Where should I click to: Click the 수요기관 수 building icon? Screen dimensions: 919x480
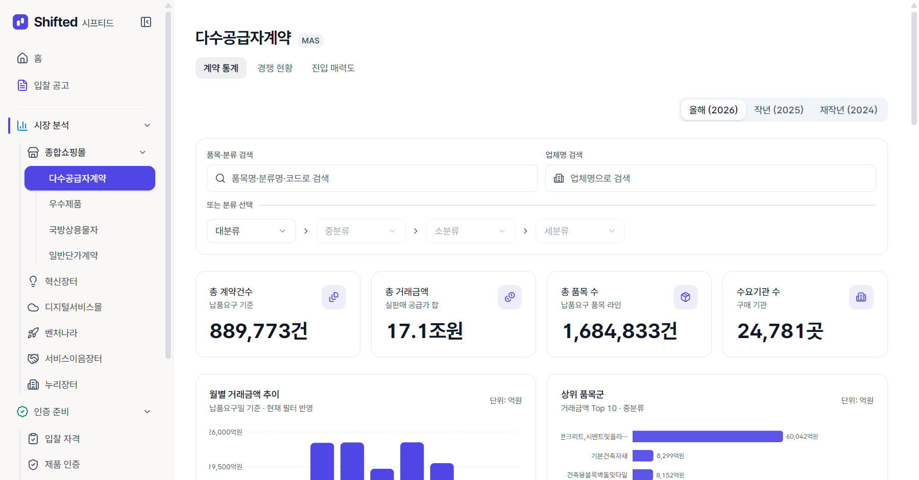point(861,297)
